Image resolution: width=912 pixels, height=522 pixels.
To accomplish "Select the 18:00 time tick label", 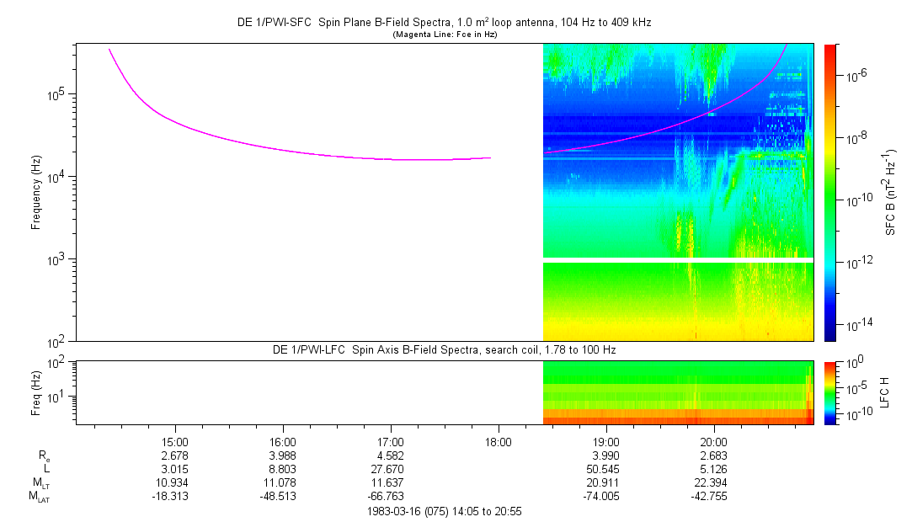I will point(498,441).
